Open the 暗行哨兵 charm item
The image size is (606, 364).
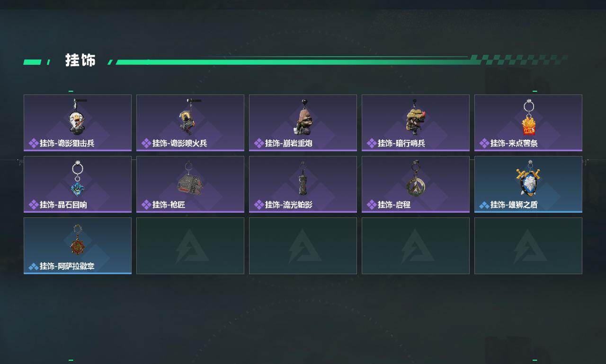[416, 123]
